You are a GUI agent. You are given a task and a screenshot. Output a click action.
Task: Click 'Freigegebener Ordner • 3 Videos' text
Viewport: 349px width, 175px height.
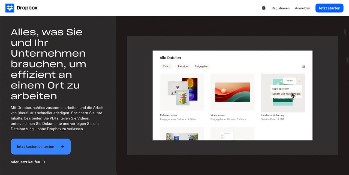point(228,119)
